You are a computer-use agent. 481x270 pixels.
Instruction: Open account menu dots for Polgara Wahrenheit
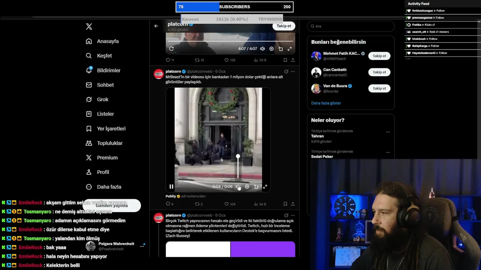click(142, 246)
